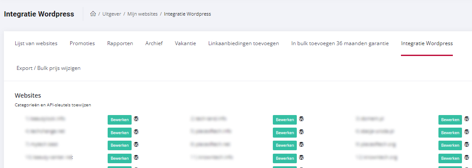Screen dimensions: 472x168
Task: Click Bewerken for website number 3
Action: tap(450, 120)
